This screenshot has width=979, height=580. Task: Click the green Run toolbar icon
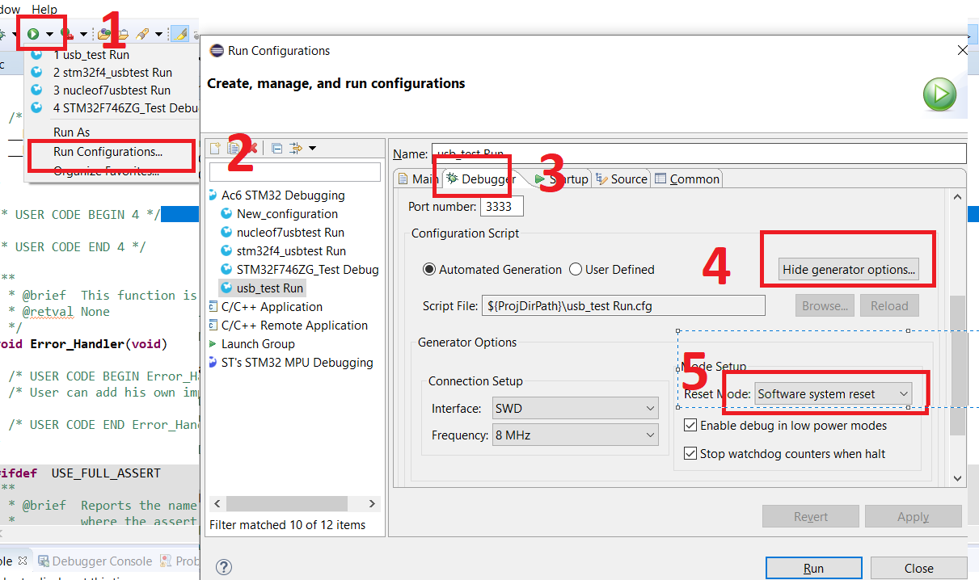point(33,34)
